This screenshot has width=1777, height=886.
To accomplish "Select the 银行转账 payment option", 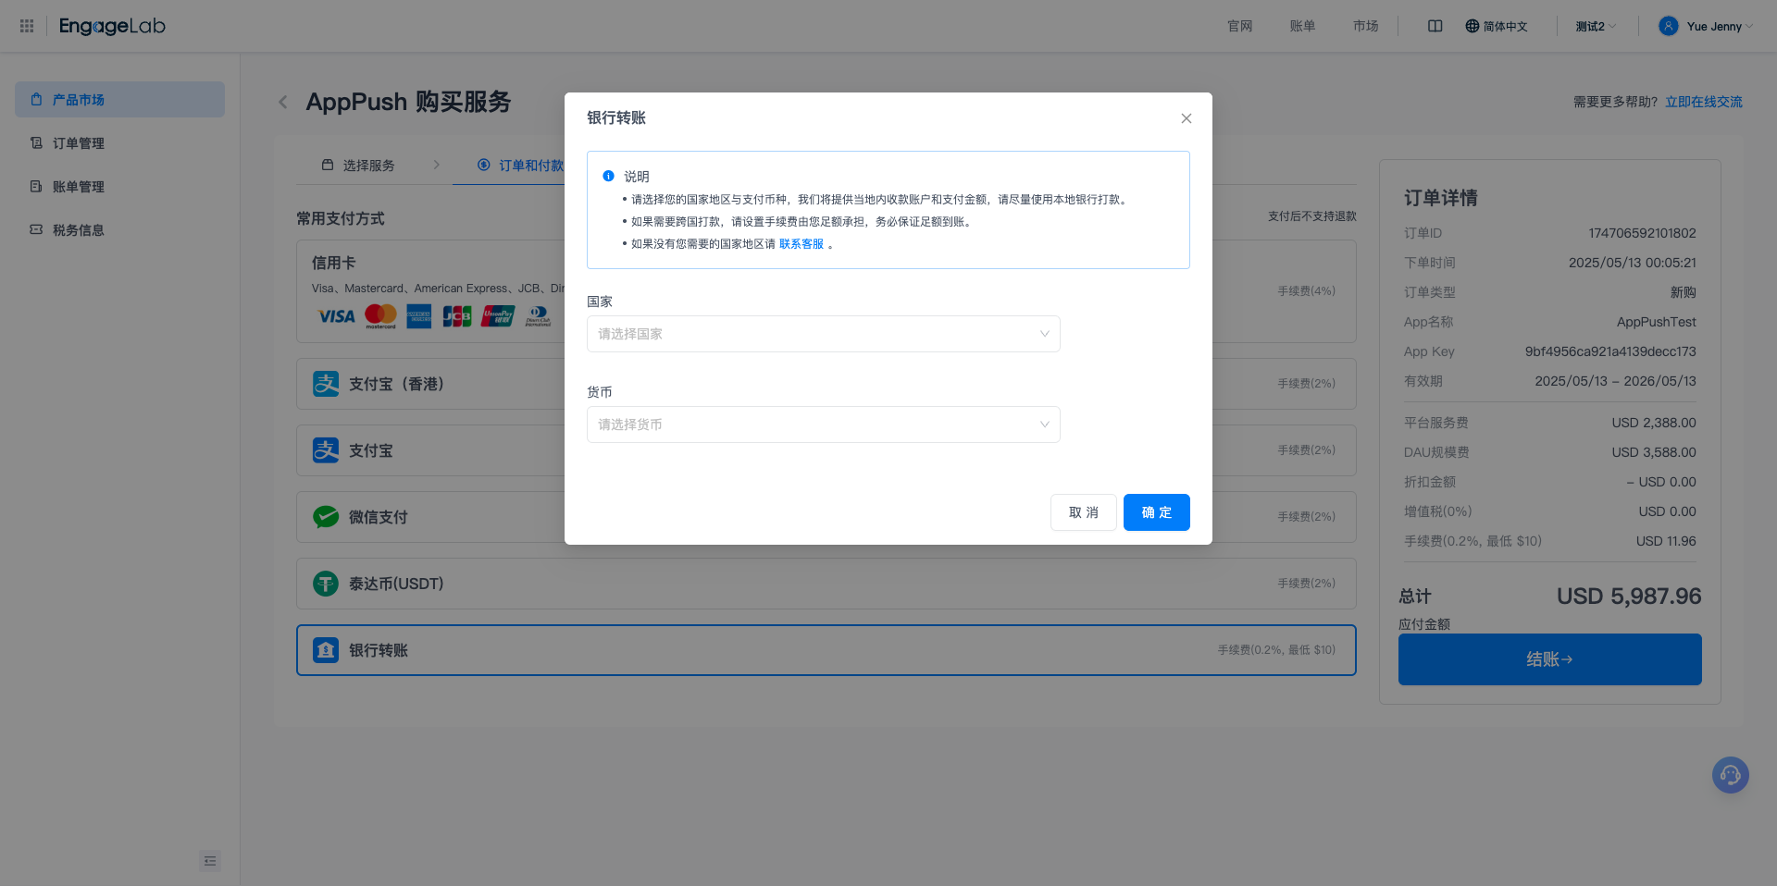I will tap(826, 650).
